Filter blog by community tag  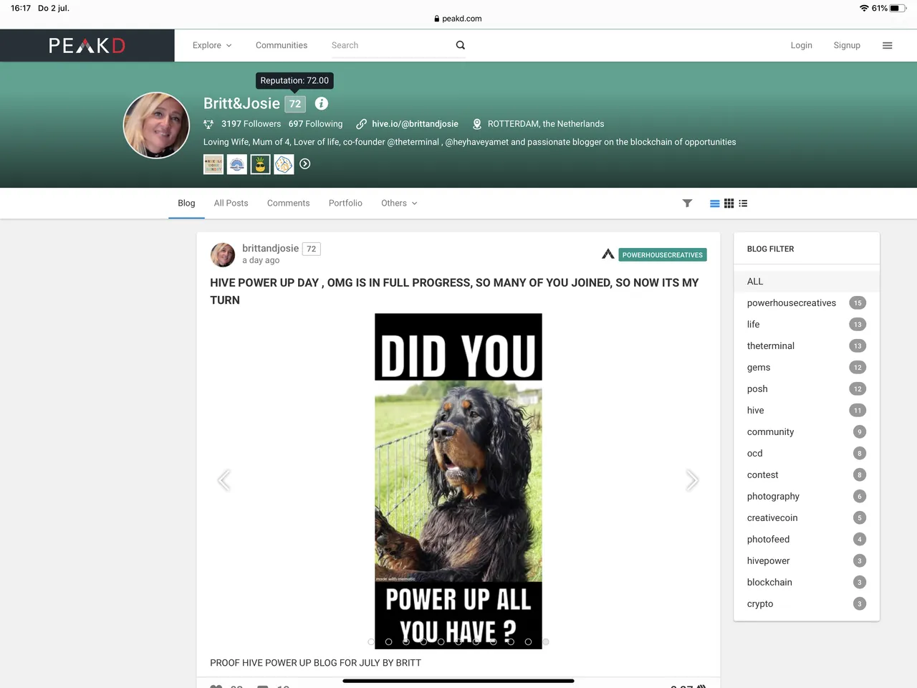point(807,432)
